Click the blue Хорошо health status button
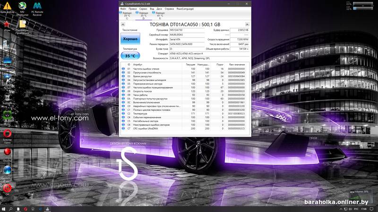This screenshot has height=212, width=378. 130,39
